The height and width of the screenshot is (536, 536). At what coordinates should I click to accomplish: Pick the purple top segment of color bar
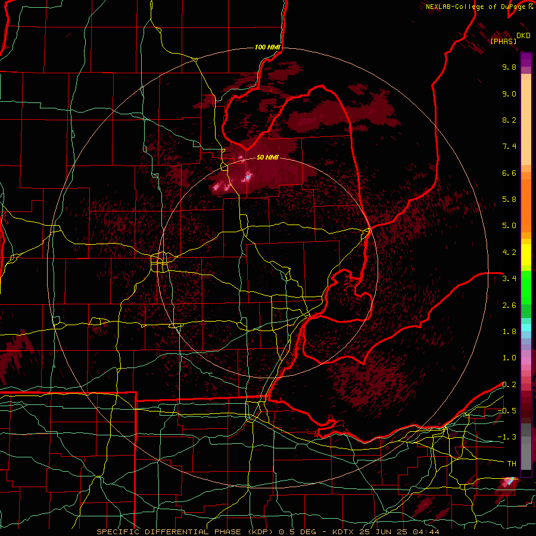tap(526, 60)
